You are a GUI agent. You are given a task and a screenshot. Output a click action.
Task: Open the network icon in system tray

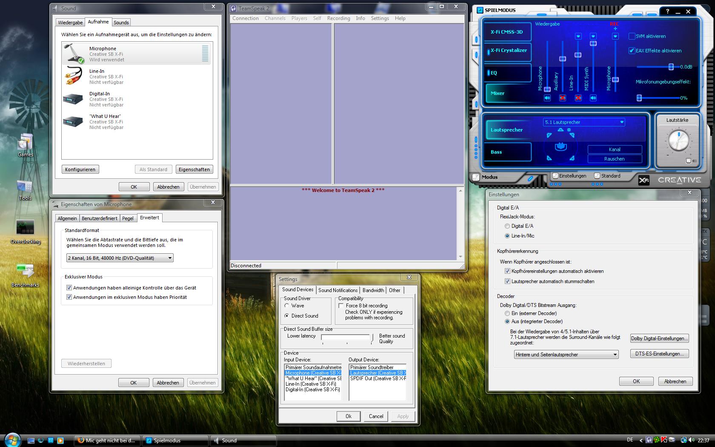(684, 440)
